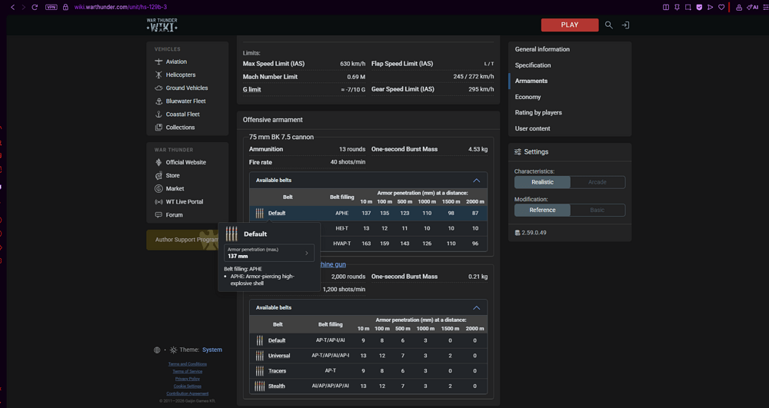Screen dimensions: 769x408
Task: Click the belt icon of Tracers row
Action: 259,371
